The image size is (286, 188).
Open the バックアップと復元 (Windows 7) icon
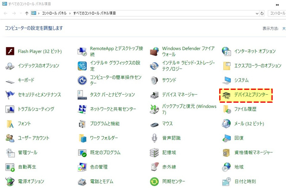point(154,109)
